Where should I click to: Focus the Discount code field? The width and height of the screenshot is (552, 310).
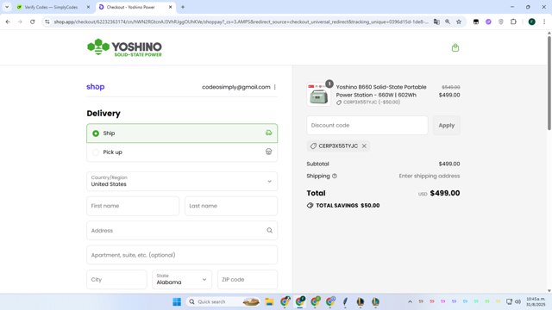(x=367, y=125)
